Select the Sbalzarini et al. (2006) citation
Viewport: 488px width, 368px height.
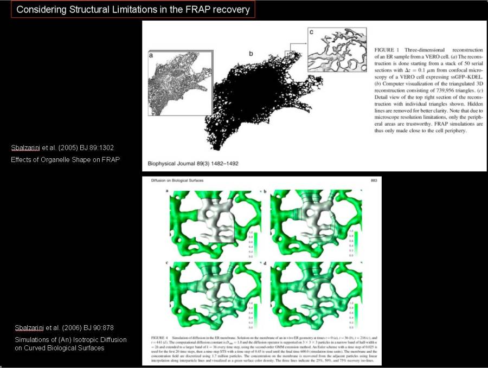tap(63, 328)
